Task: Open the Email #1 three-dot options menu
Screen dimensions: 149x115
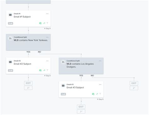Action: coord(47,14)
